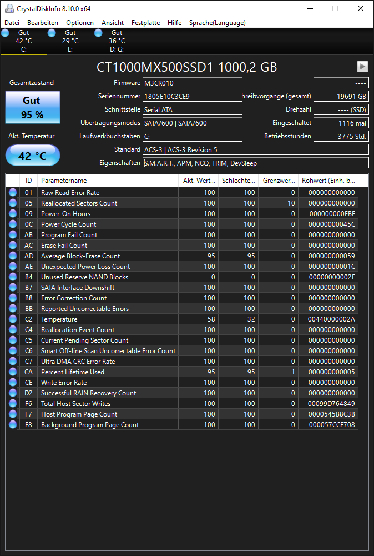Click the Laufwerkbuchstaben field C:
The image size is (374, 556).
193,136
